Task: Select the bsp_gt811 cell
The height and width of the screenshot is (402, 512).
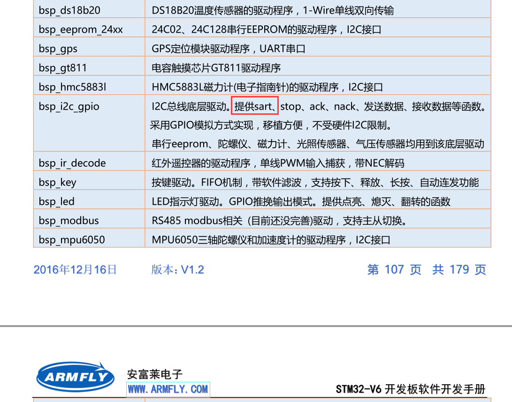Action: (89, 66)
